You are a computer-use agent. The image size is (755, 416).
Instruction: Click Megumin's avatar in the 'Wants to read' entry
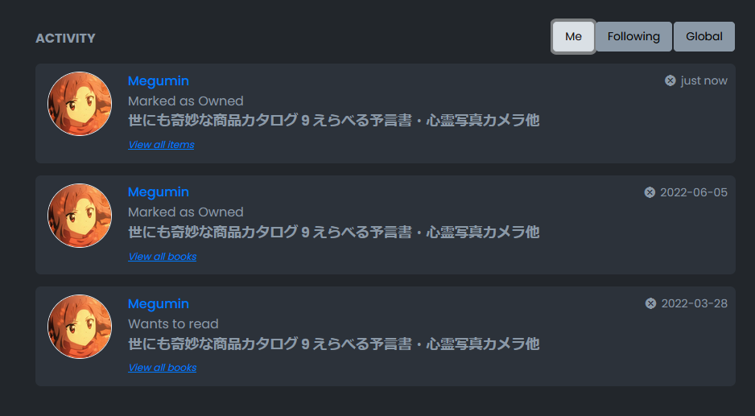(80, 327)
